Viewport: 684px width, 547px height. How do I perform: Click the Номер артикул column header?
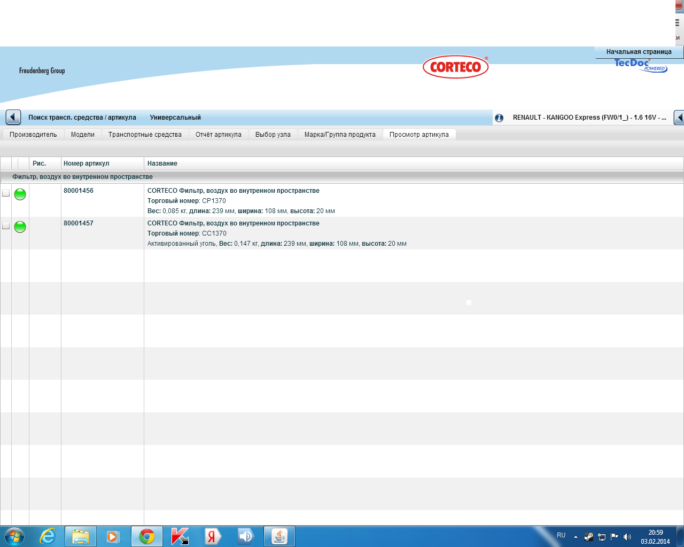coord(103,163)
